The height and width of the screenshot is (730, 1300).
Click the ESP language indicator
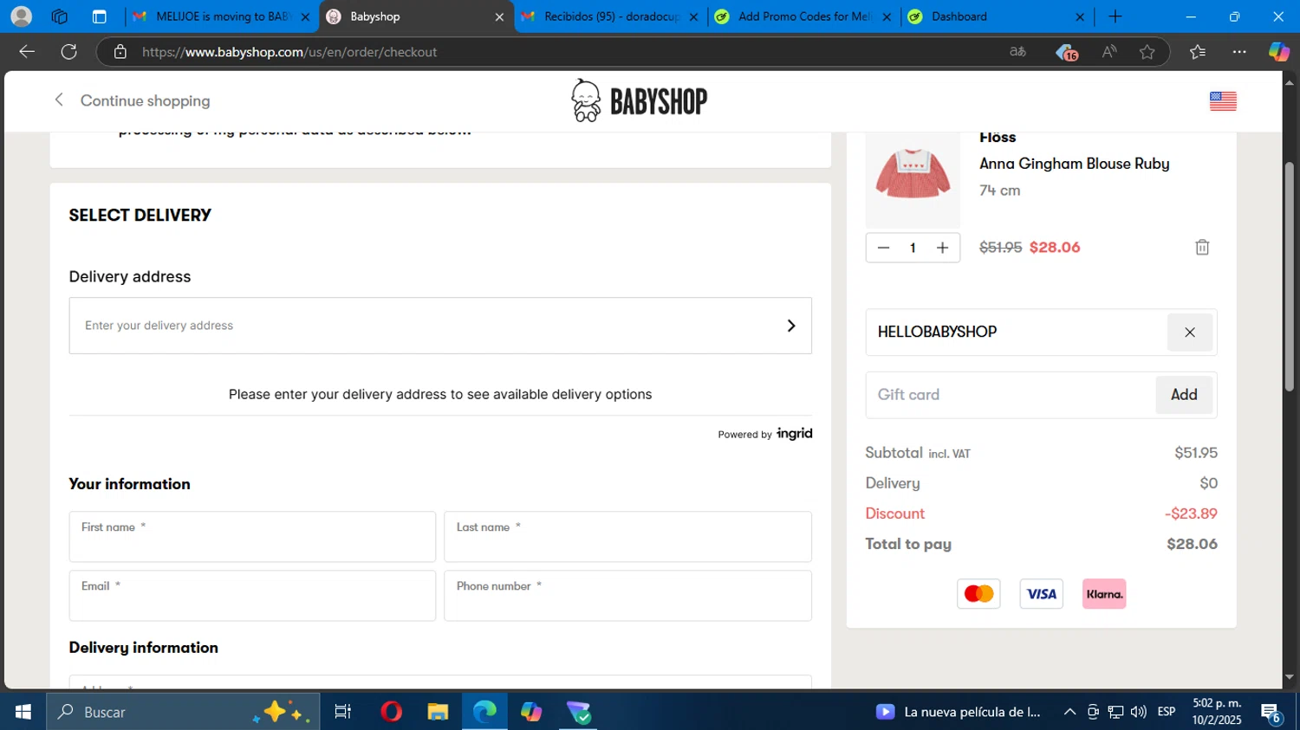click(1167, 712)
